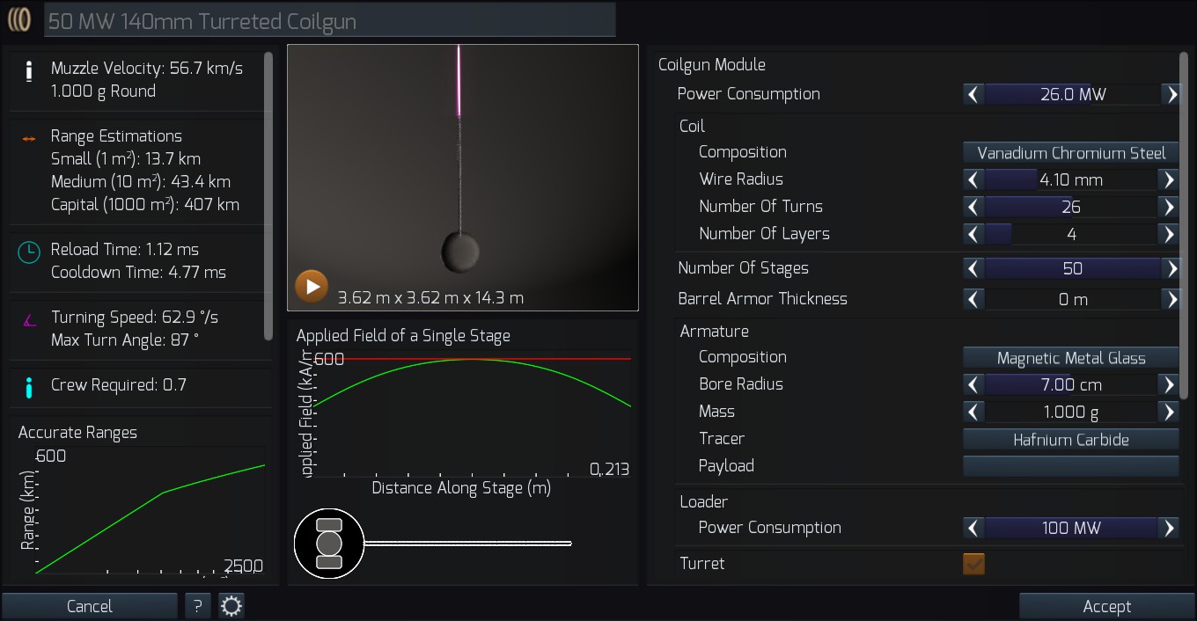This screenshot has width=1197, height=621.
Task: Click the Coilgun Module panel scrollbar
Action: click(1184, 225)
